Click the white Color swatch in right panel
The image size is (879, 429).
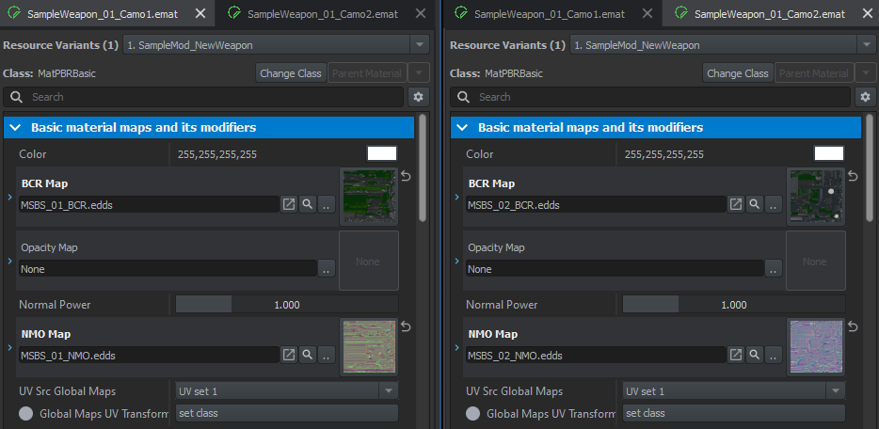pyautogui.click(x=828, y=153)
